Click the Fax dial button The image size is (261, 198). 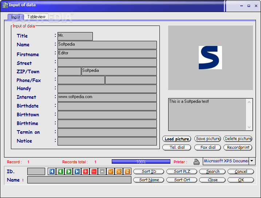208,147
